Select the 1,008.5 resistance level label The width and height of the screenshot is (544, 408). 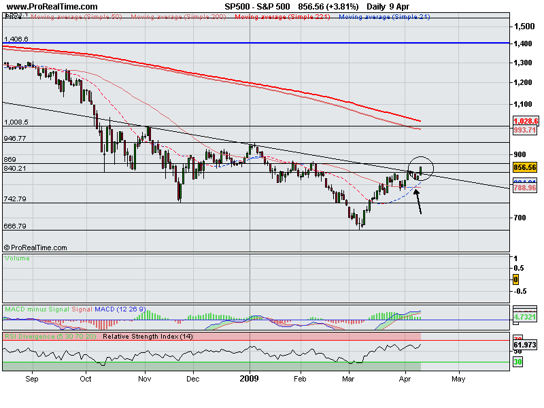click(16, 122)
